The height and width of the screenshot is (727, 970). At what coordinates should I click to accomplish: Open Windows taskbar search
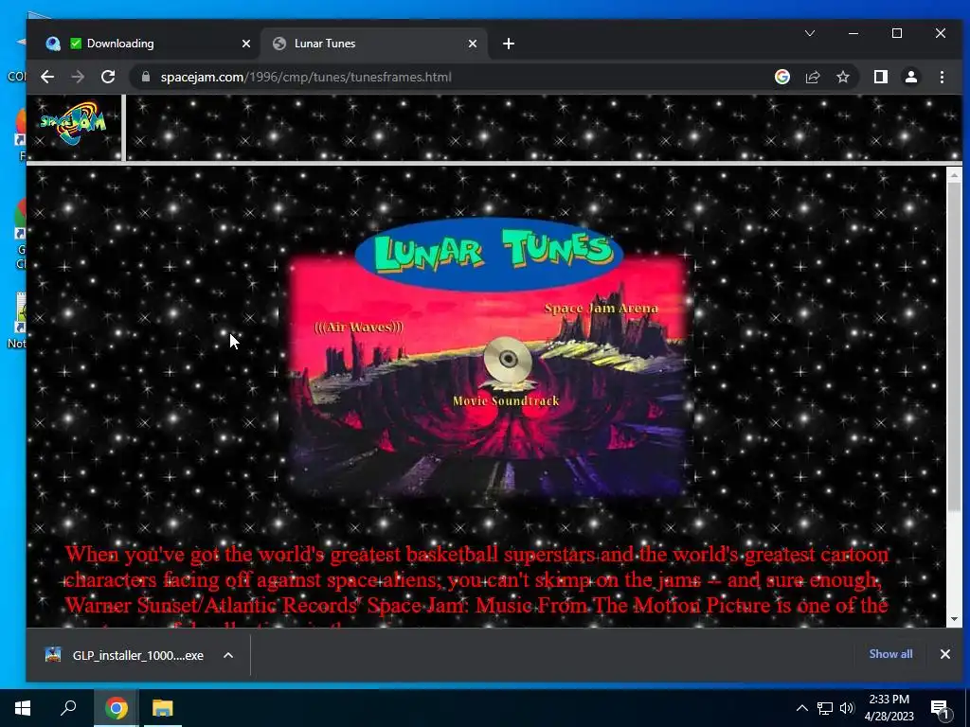[68, 708]
